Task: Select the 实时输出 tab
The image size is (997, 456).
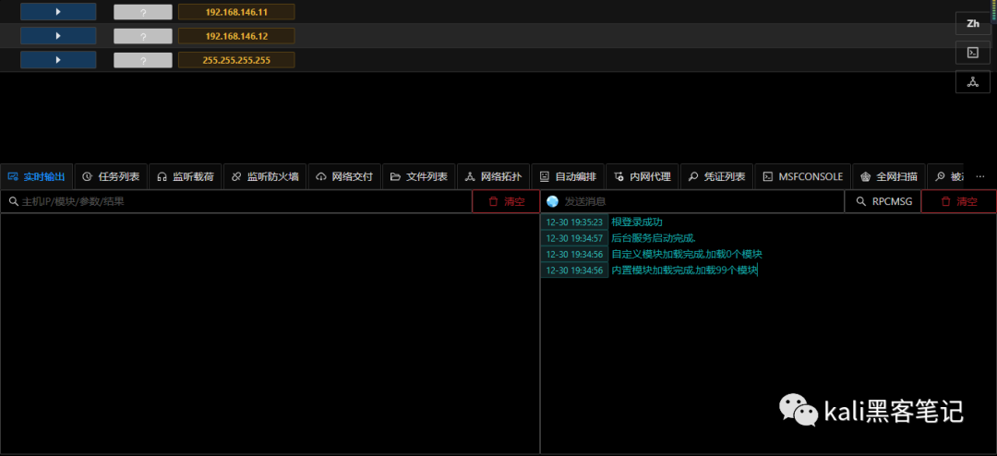Action: [x=36, y=177]
